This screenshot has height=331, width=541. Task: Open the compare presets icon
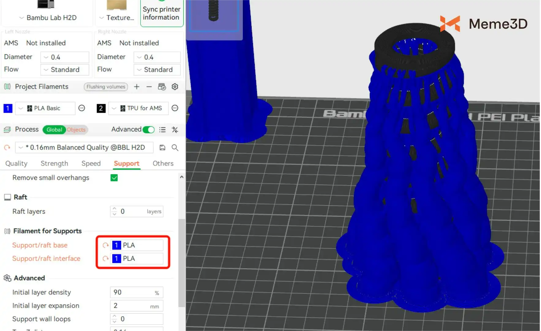pyautogui.click(x=175, y=130)
